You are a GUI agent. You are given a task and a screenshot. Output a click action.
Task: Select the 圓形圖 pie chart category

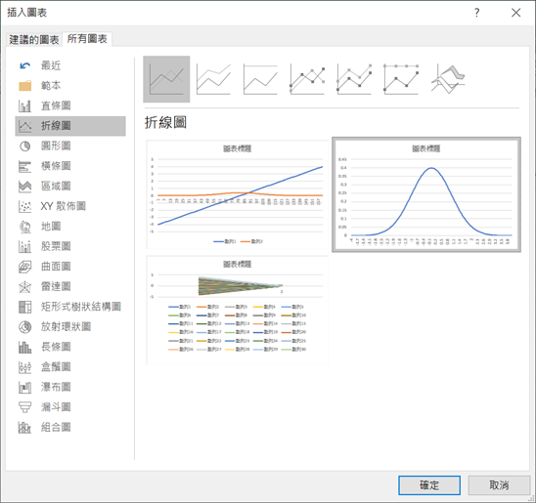point(70,147)
